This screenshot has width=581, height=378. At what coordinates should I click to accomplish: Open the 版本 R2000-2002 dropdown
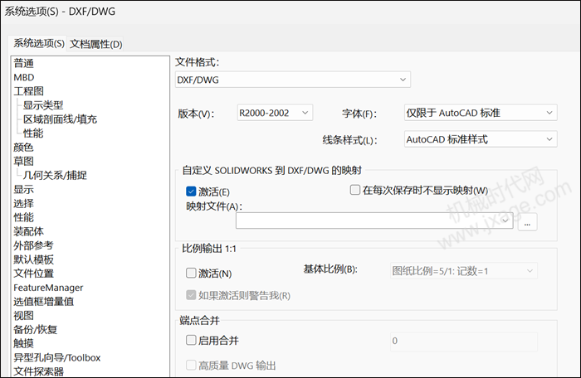coord(275,113)
